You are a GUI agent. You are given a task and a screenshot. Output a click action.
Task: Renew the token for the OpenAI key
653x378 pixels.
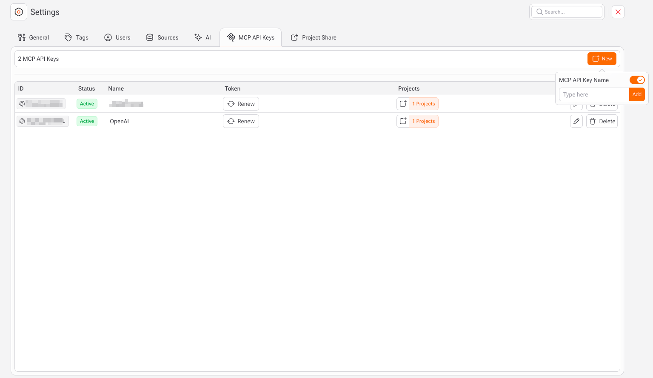(241, 121)
